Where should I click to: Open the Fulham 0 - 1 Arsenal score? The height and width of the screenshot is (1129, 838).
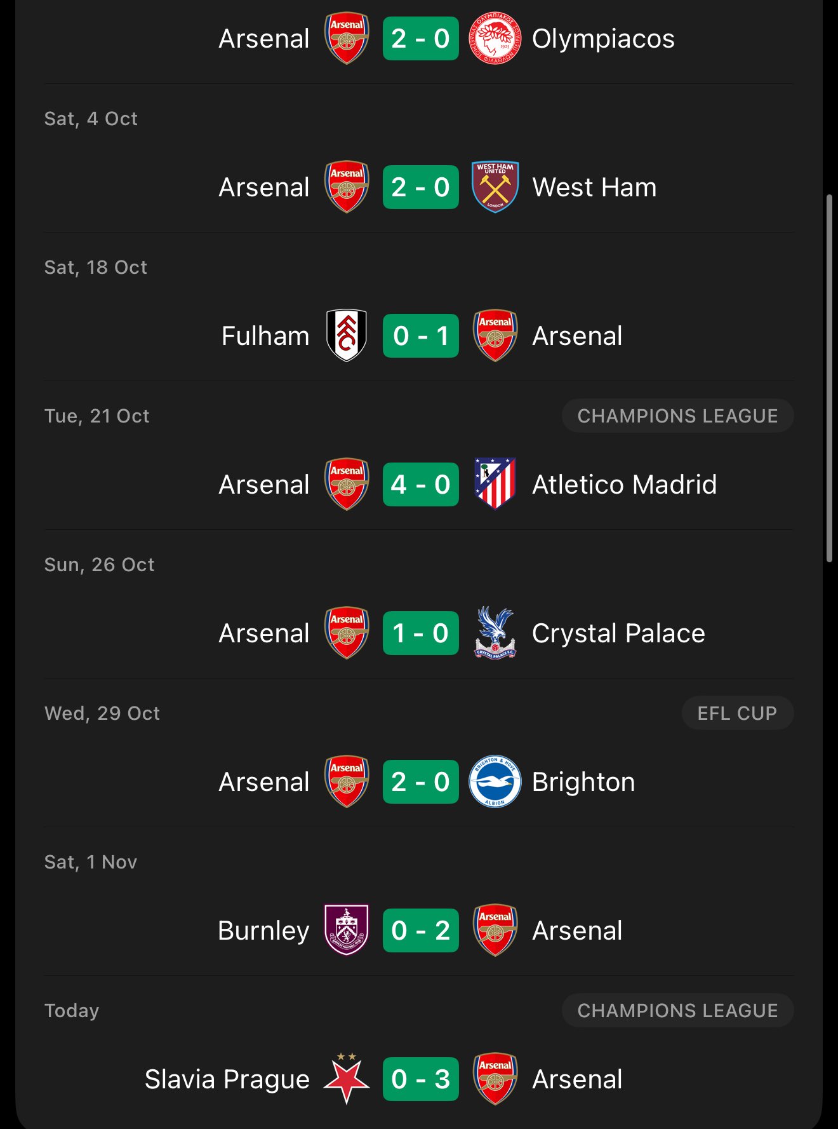(x=421, y=335)
